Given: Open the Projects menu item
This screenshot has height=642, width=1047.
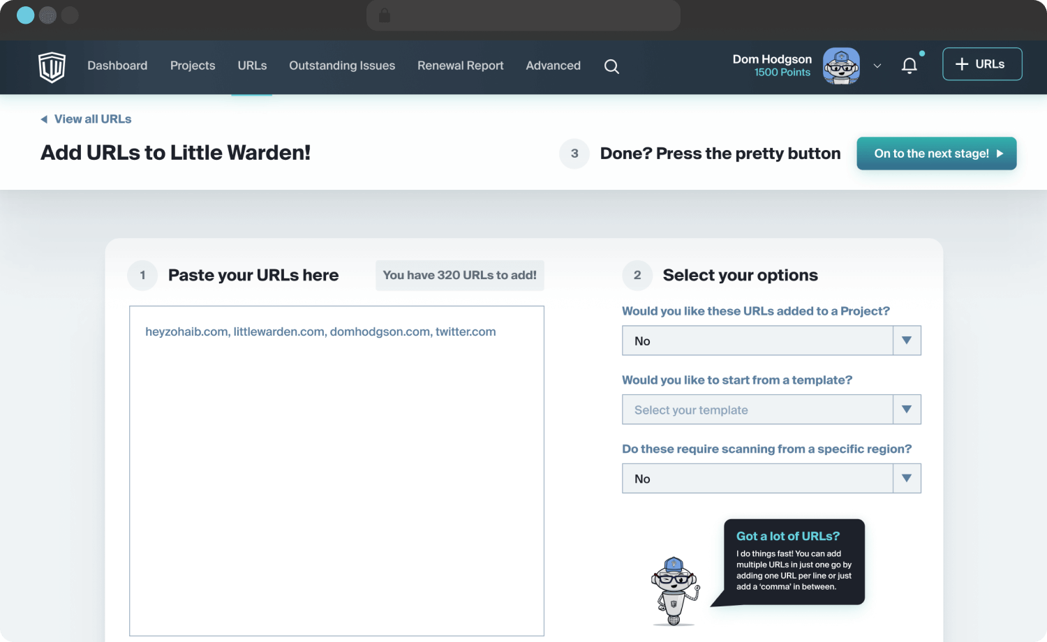Looking at the screenshot, I should [x=193, y=66].
